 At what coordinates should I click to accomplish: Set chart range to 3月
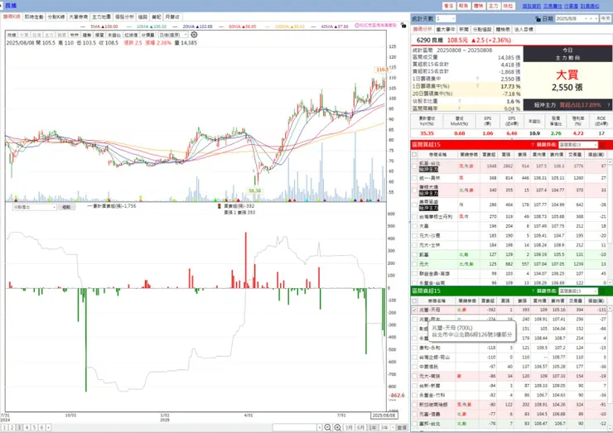click(349, 427)
